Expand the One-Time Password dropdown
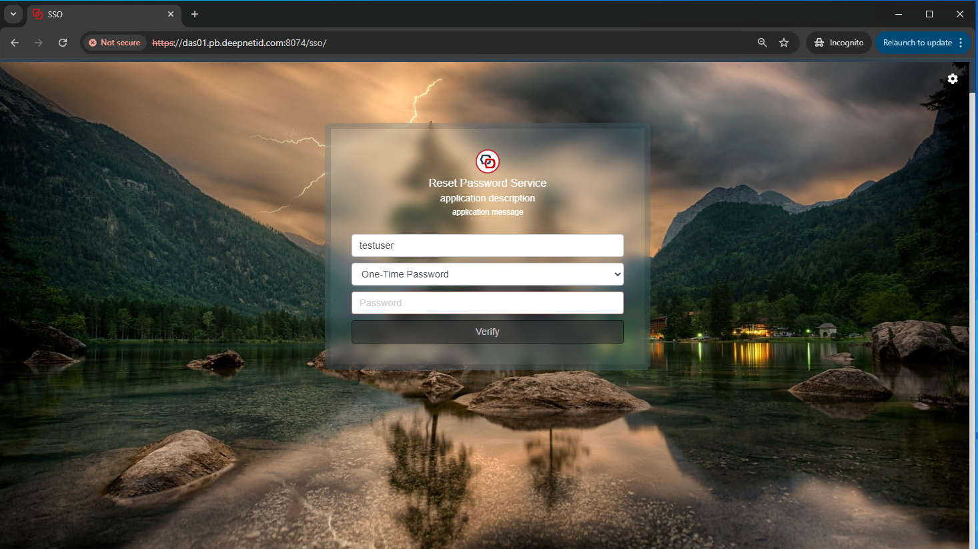The image size is (978, 549). click(x=488, y=274)
